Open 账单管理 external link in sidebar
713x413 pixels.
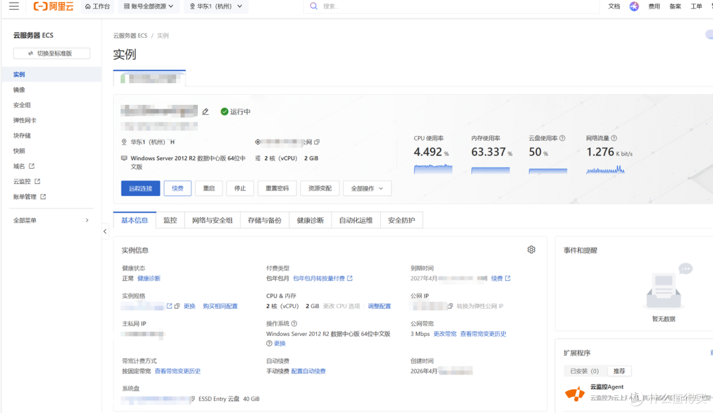point(30,197)
